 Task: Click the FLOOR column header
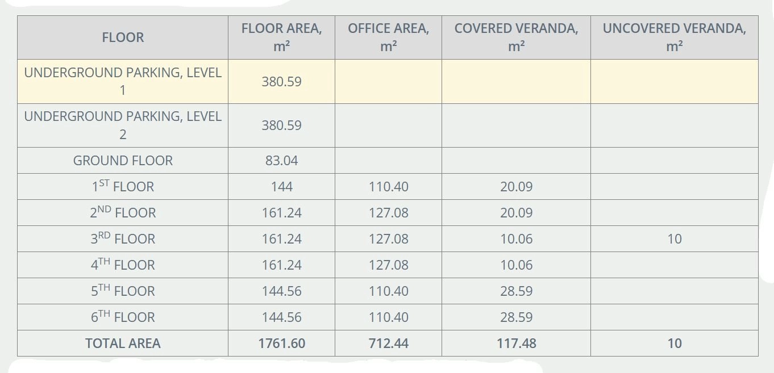[x=123, y=37]
